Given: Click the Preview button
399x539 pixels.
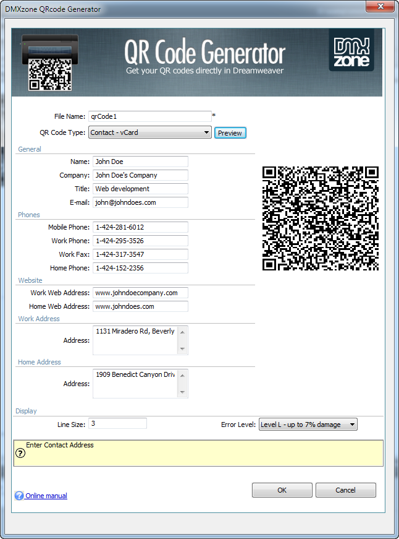Looking at the screenshot, I should click(230, 133).
